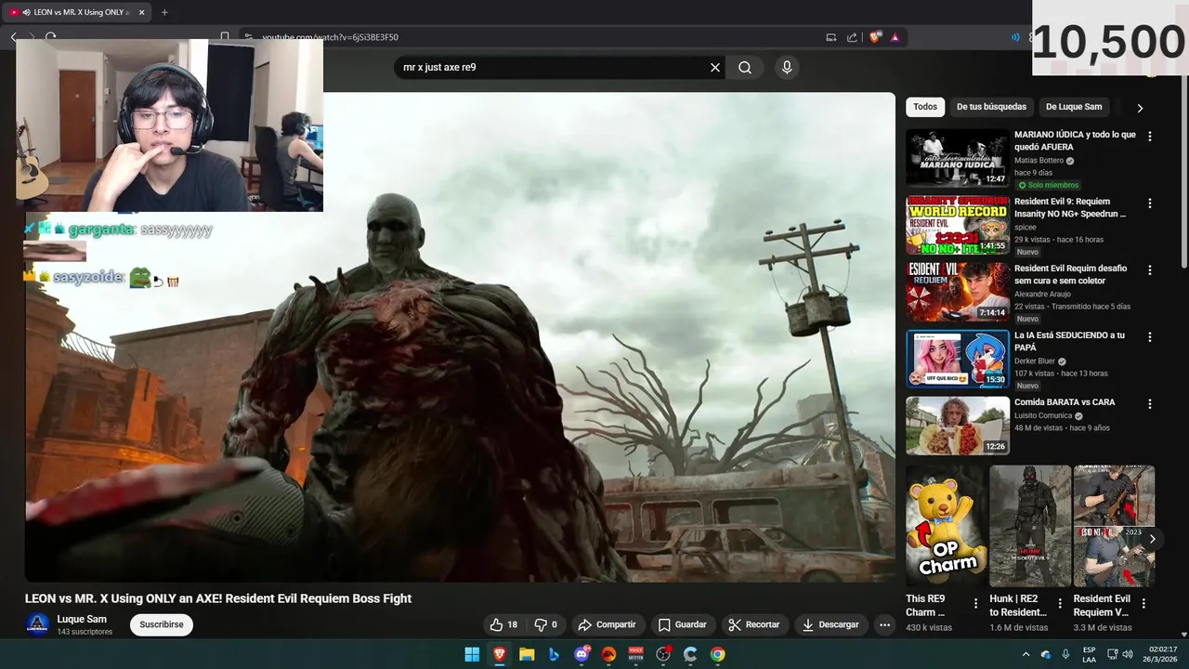Click the video player showing Mr. X
1189x669 pixels.
click(x=460, y=337)
